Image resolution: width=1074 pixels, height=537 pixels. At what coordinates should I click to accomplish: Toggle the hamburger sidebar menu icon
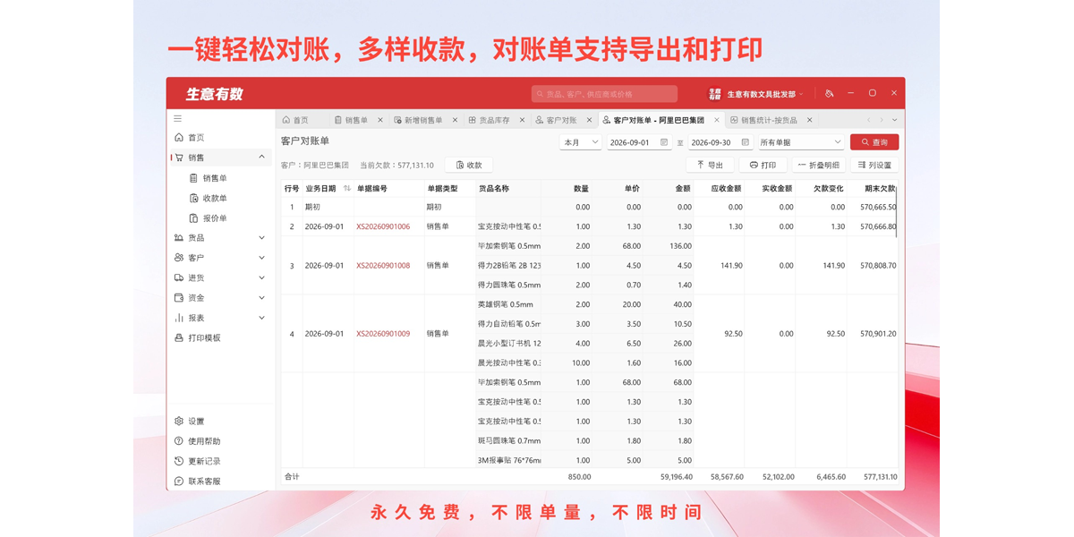click(x=177, y=118)
